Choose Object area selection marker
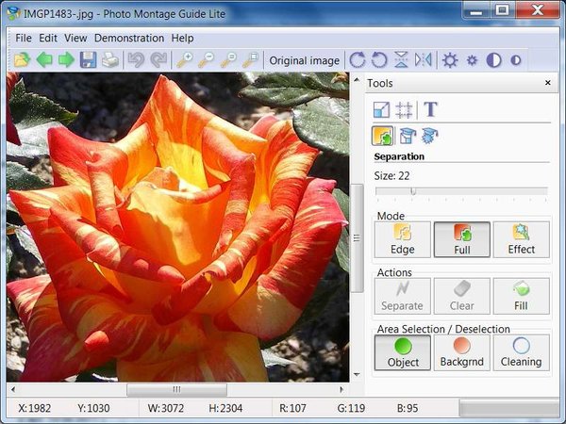Screen dimensions: 566x424 402,352
